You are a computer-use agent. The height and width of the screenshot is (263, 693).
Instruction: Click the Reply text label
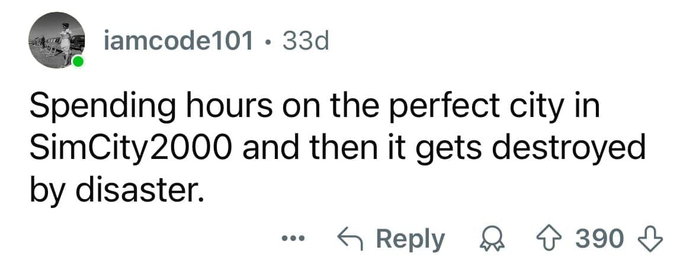tap(410, 239)
